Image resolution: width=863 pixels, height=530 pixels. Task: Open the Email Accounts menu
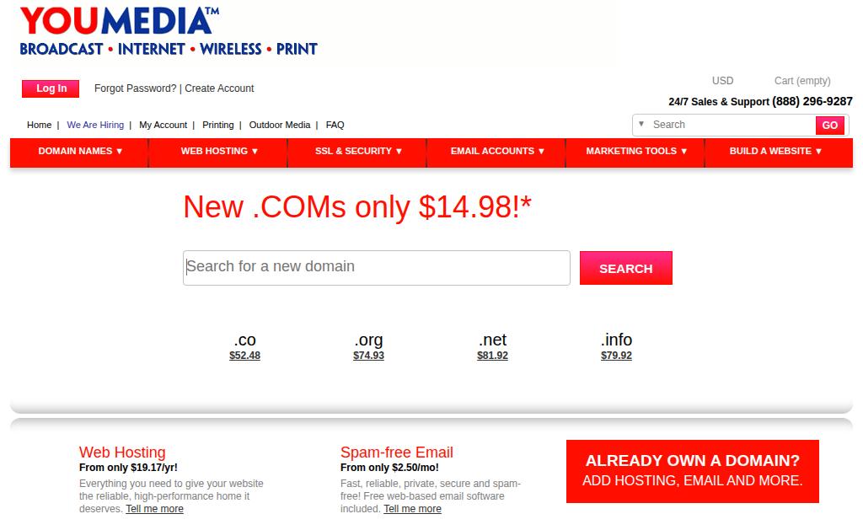[x=497, y=152]
